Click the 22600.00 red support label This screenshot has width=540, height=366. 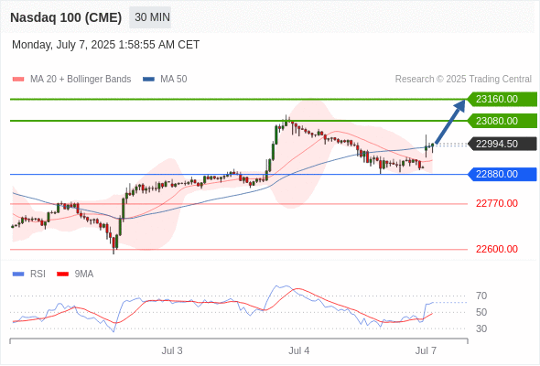[497, 249]
